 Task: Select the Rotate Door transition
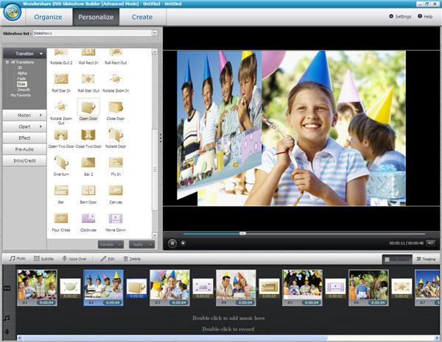[116, 135]
